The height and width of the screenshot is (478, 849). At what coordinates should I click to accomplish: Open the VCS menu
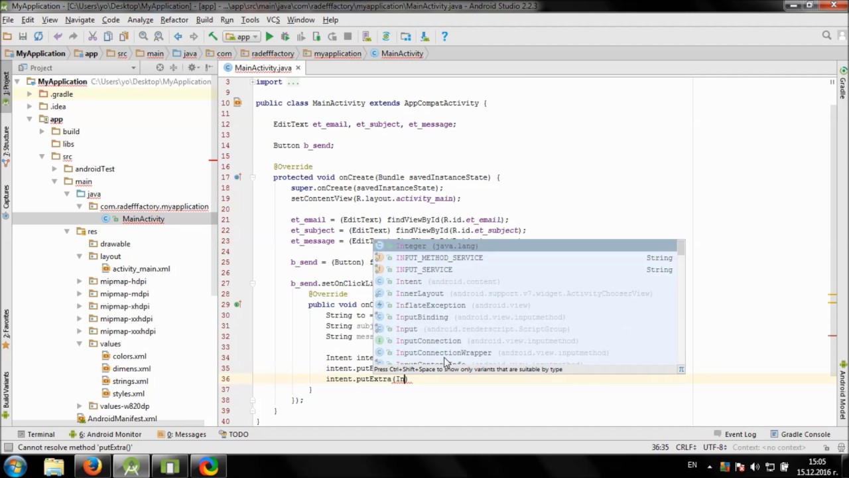point(273,20)
